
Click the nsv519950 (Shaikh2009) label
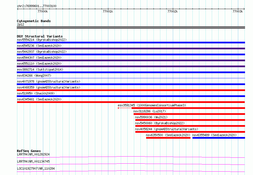click(x=36, y=93)
